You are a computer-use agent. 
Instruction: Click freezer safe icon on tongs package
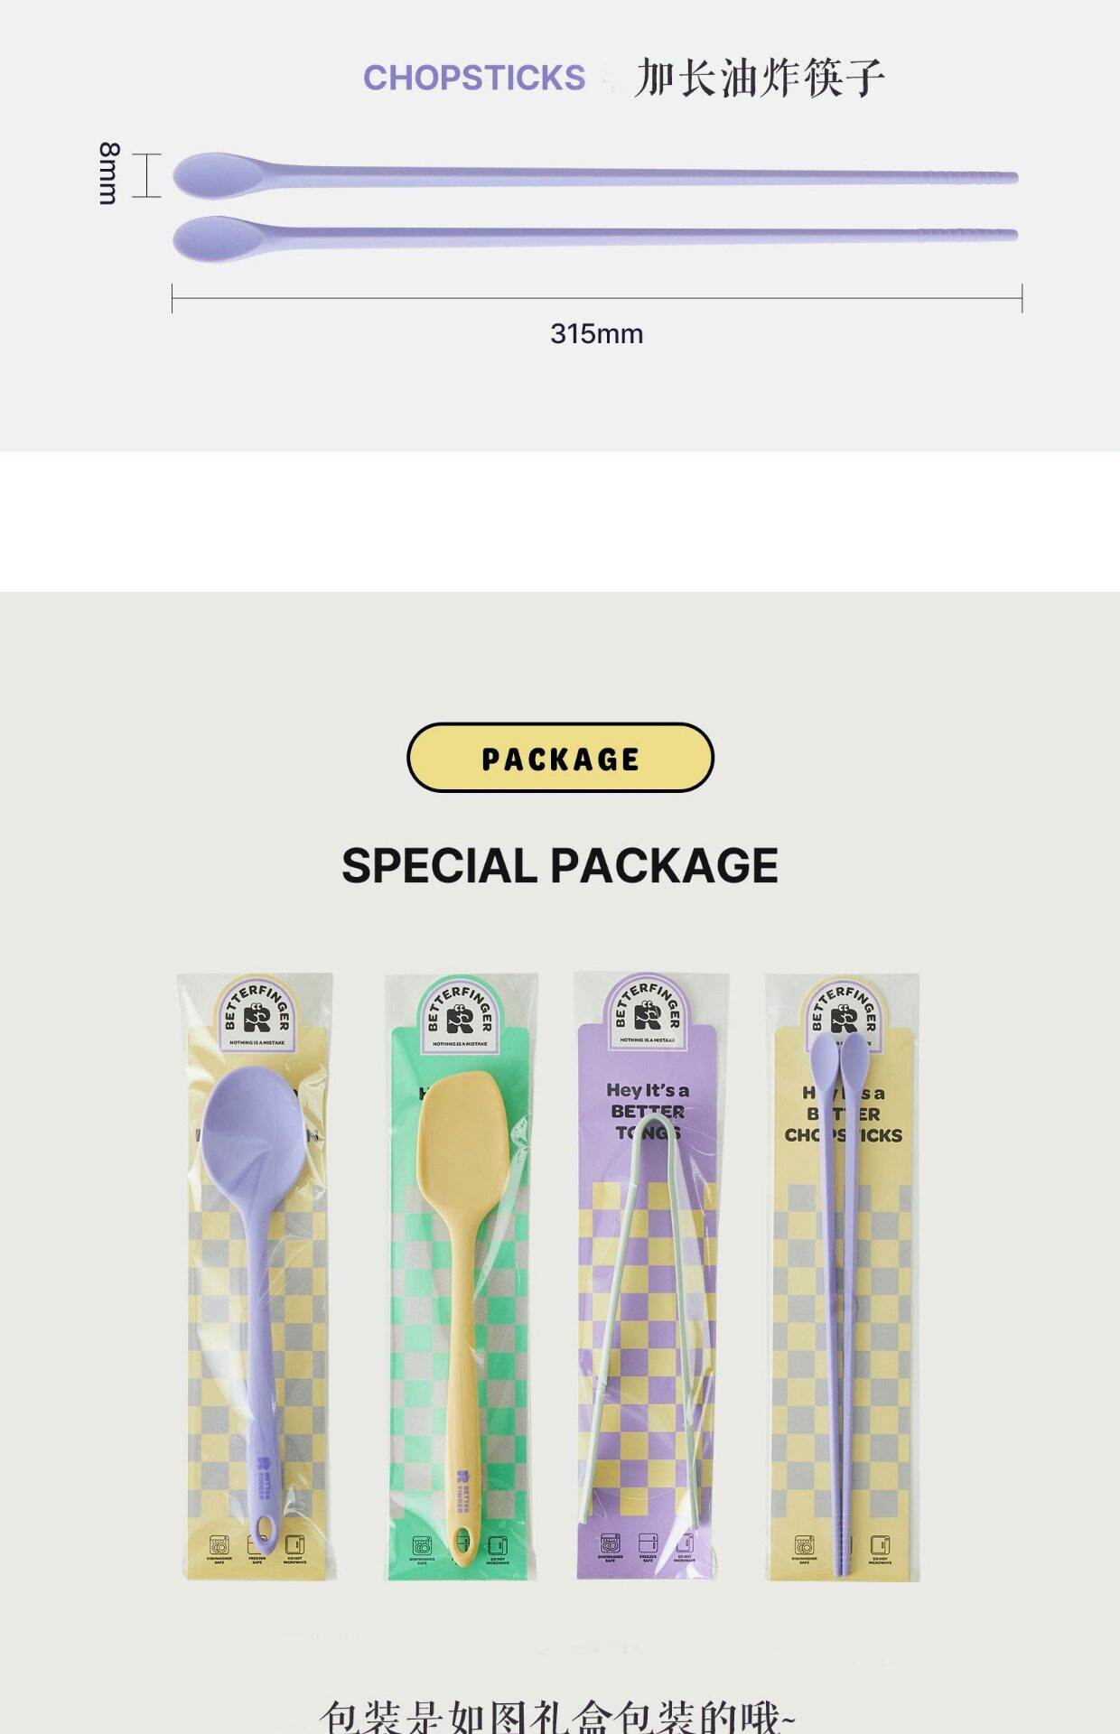[x=648, y=1545]
